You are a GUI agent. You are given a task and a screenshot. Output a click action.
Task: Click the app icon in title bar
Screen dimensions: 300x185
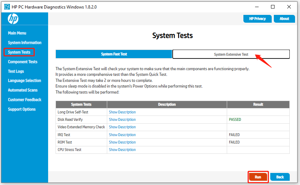[x=7, y=7]
